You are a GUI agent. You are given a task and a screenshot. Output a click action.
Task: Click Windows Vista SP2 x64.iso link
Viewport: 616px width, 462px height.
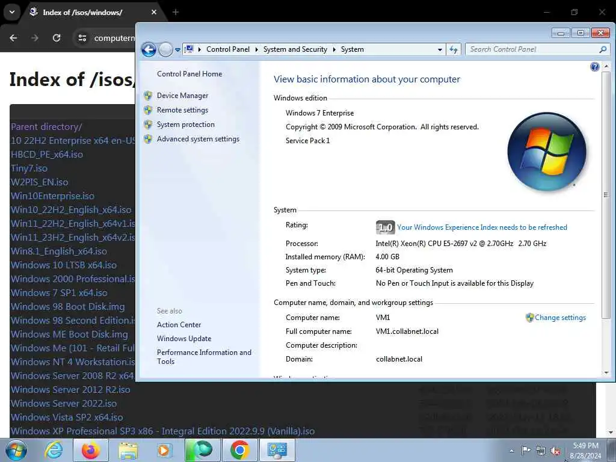(67, 417)
